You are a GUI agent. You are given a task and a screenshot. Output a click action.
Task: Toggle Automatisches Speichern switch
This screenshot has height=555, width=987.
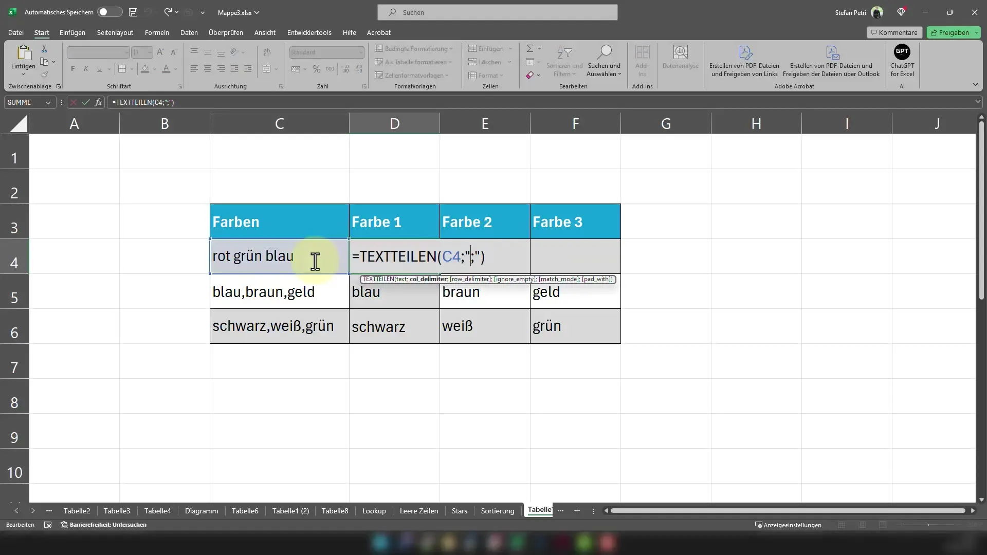[109, 12]
